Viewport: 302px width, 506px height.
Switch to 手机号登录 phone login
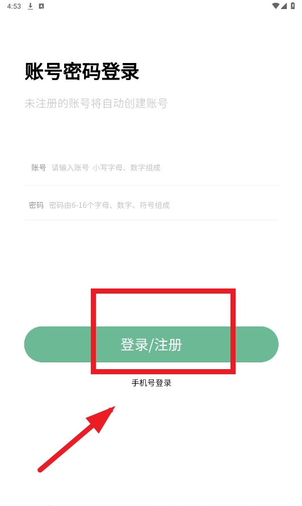pyautogui.click(x=152, y=383)
